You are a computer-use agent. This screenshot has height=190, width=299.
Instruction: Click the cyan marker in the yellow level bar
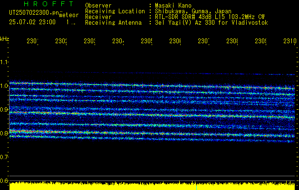(196, 187)
